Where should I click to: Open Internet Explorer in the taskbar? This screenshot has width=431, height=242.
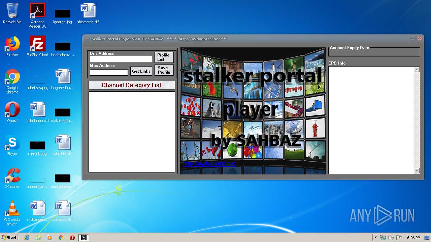click(27, 238)
